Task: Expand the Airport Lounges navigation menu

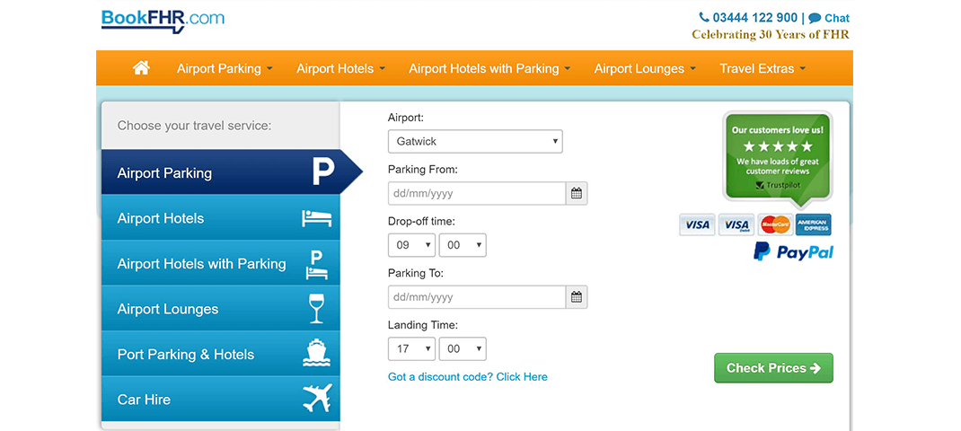Action: (x=644, y=68)
